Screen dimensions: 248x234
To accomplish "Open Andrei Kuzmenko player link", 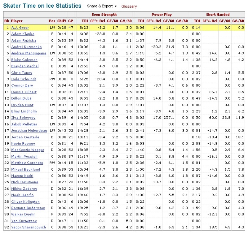I will click(26, 47).
